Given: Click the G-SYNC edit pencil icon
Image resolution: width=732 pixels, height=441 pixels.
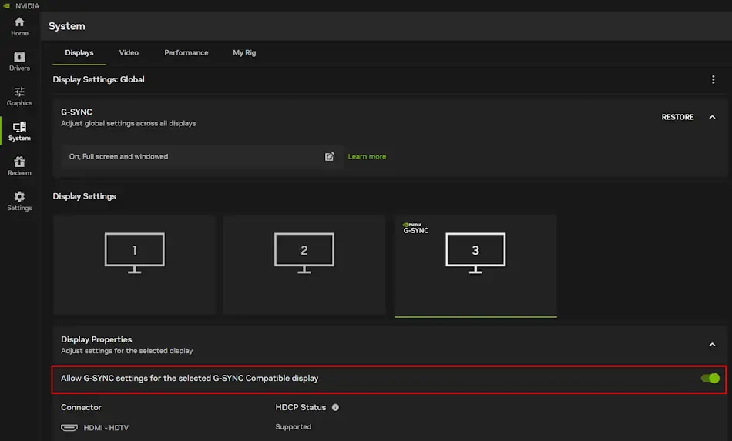Looking at the screenshot, I should tap(330, 156).
